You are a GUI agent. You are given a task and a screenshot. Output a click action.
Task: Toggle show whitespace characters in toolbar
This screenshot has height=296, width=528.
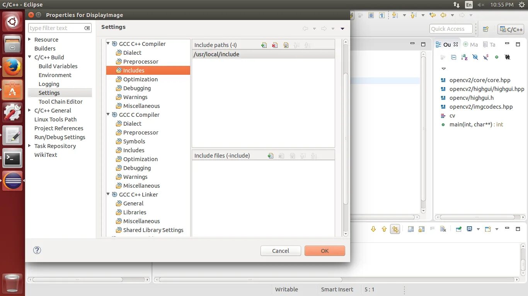pyautogui.click(x=382, y=15)
